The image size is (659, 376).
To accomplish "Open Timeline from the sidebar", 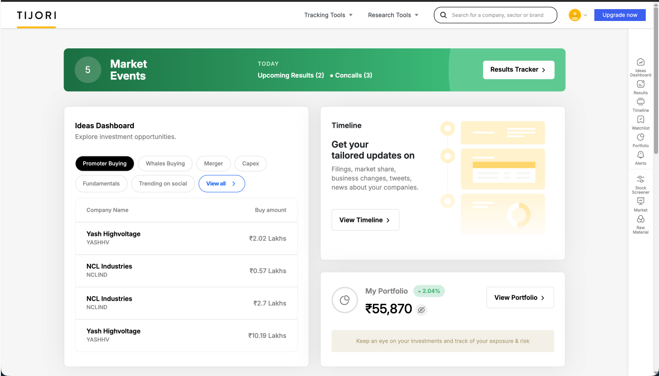I will [x=640, y=102].
